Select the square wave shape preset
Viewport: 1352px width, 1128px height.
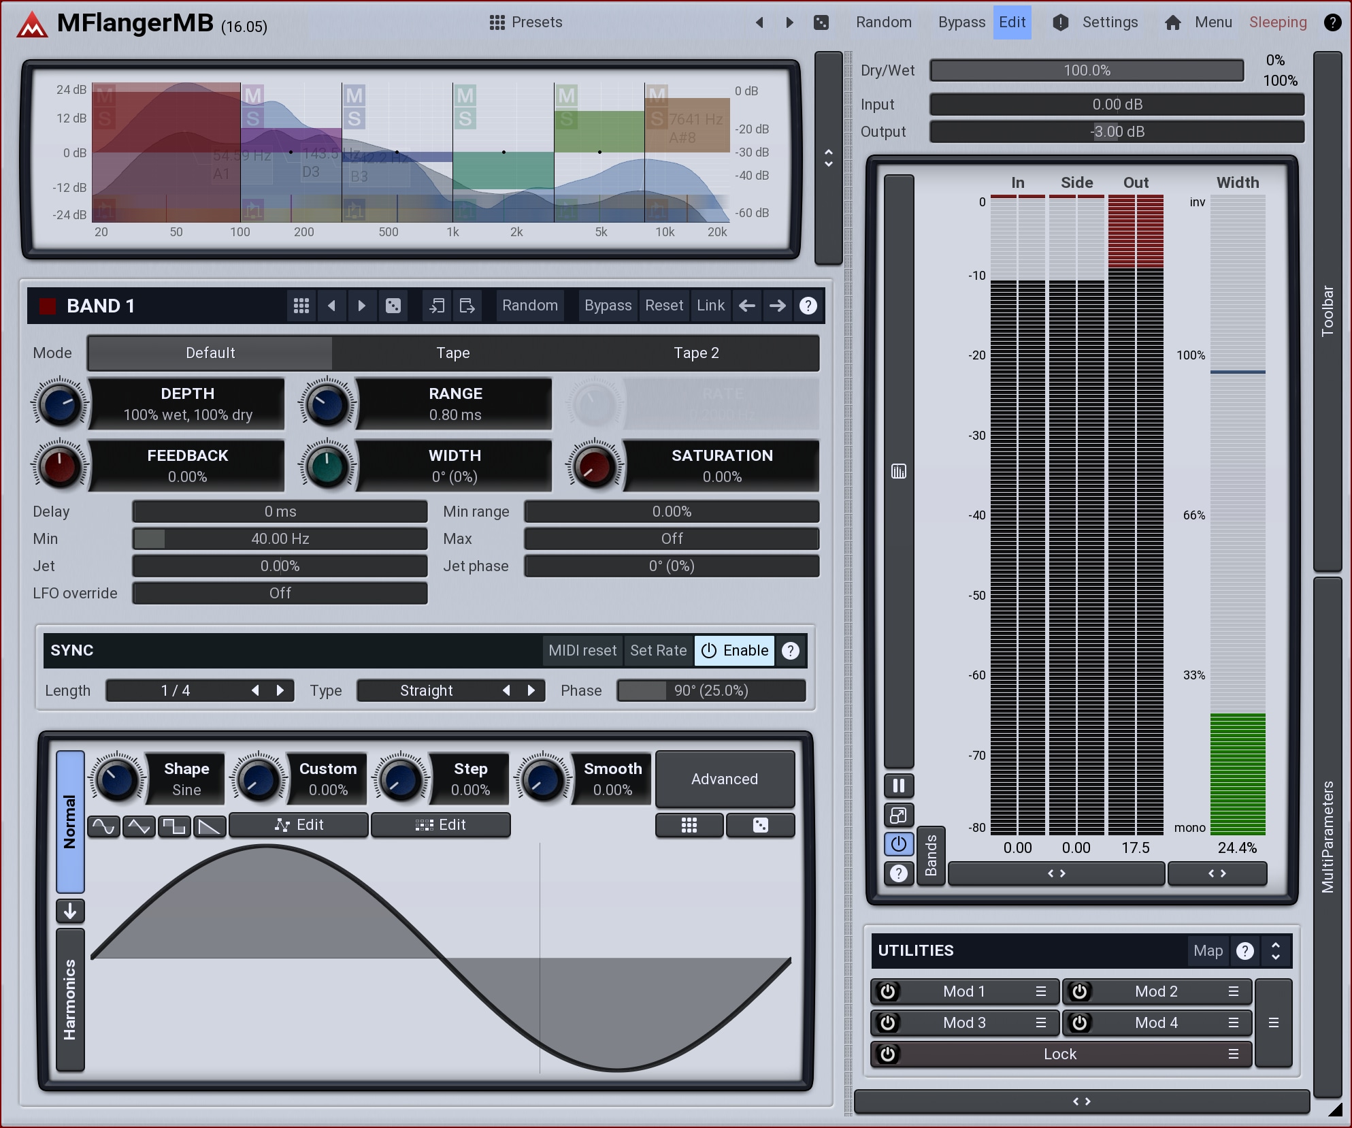[x=174, y=826]
